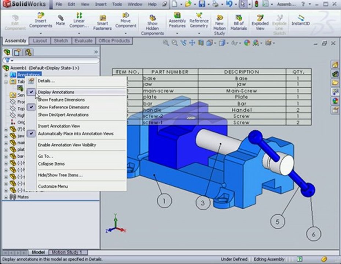Select balloon number 6

313,234
